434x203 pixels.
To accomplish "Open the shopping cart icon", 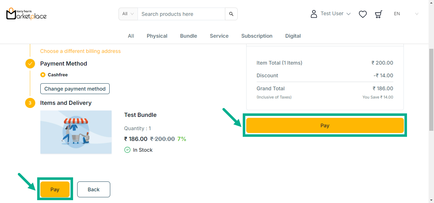I will coord(378,14).
